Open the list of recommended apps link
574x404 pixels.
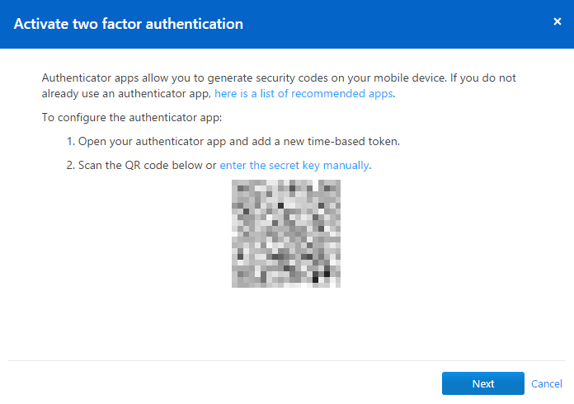click(303, 94)
